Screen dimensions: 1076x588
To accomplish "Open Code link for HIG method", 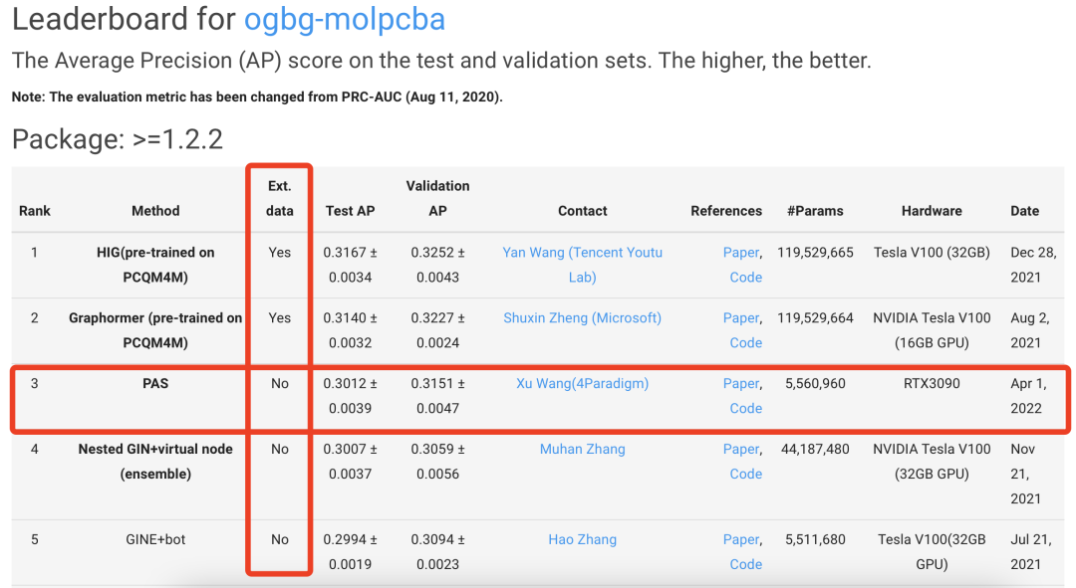I will [x=745, y=278].
